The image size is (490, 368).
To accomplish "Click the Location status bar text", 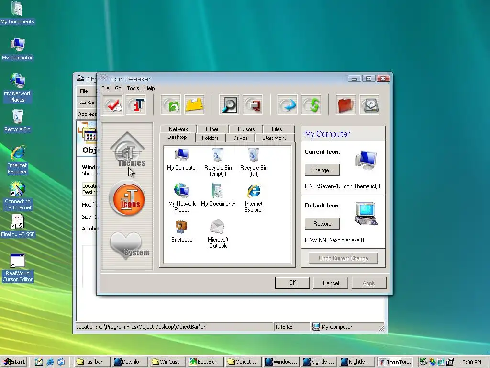I will coord(141,327).
